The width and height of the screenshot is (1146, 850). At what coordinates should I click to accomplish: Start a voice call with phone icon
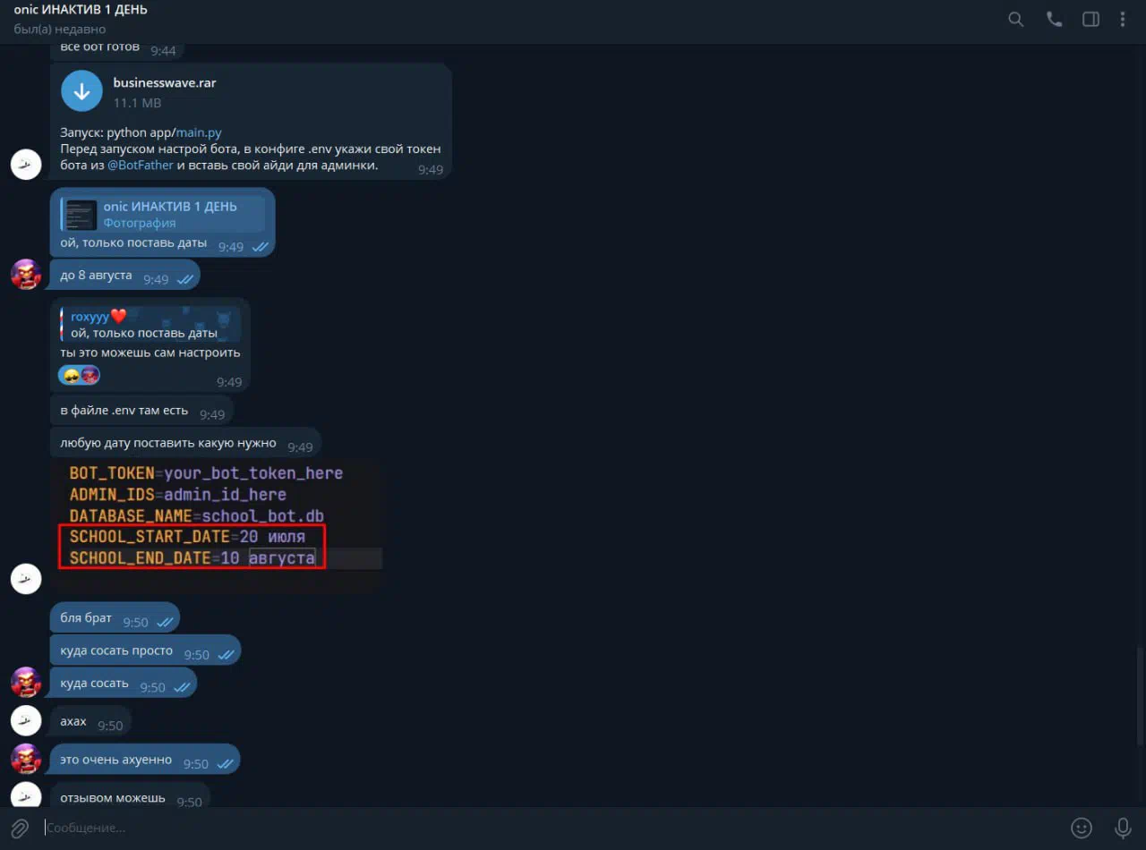tap(1054, 19)
